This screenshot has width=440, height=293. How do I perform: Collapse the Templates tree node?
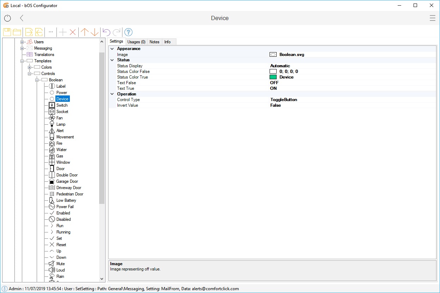coord(22,61)
